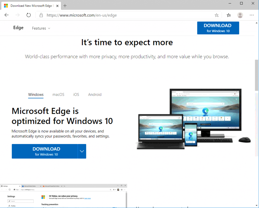Click the top-right Download for Windows 10 button
The height and width of the screenshot is (208, 259).
pyautogui.click(x=218, y=28)
